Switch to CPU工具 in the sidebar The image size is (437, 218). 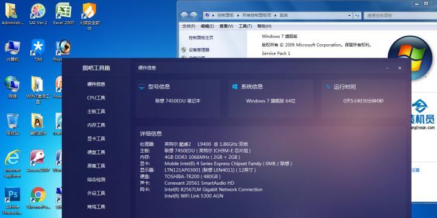pos(96,98)
